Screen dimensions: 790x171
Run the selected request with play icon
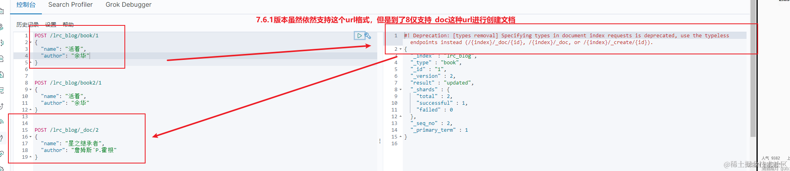(359, 36)
